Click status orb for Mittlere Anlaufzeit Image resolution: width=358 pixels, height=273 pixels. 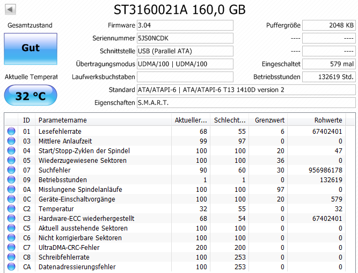pyautogui.click(x=11, y=141)
